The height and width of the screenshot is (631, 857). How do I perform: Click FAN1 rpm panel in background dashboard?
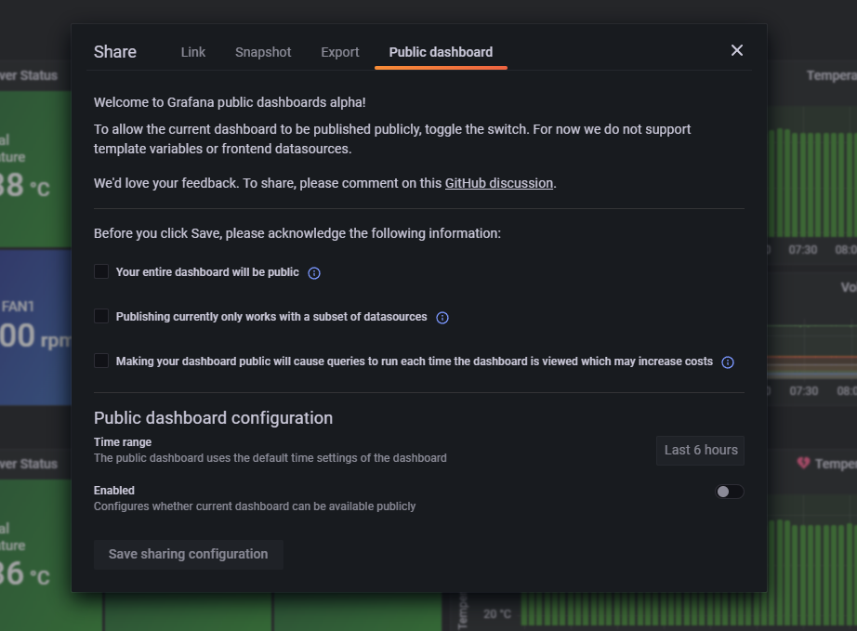[x=35, y=327]
